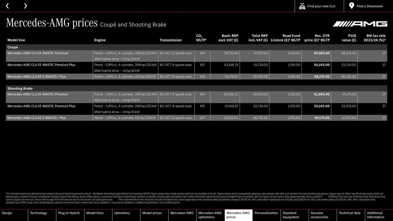393x221 pixels.
Task: Switch to Technical data tab
Action: tap(350, 213)
